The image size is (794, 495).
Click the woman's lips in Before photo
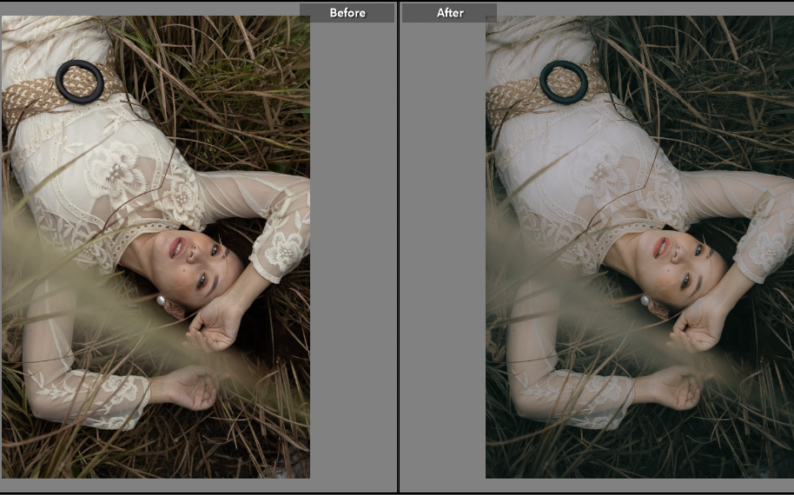[177, 247]
